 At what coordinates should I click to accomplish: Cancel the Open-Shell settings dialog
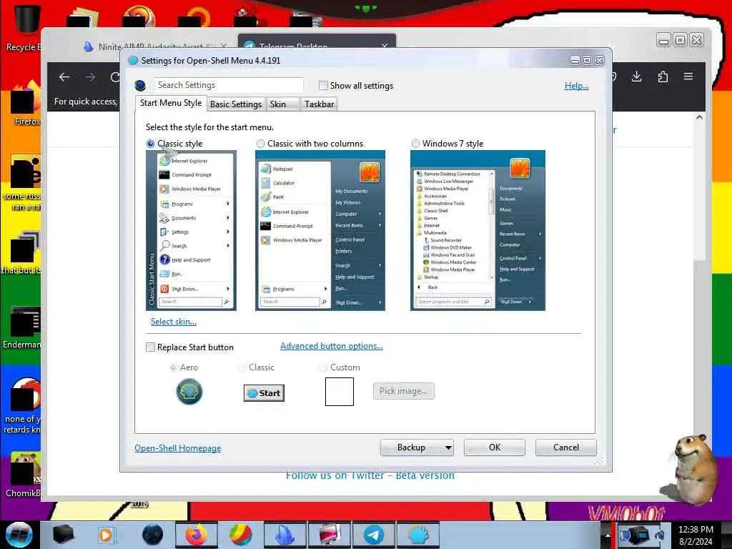click(x=566, y=447)
